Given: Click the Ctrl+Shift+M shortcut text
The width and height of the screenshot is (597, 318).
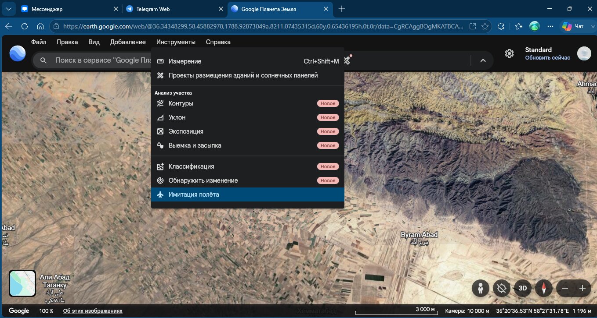Looking at the screenshot, I should pos(321,61).
